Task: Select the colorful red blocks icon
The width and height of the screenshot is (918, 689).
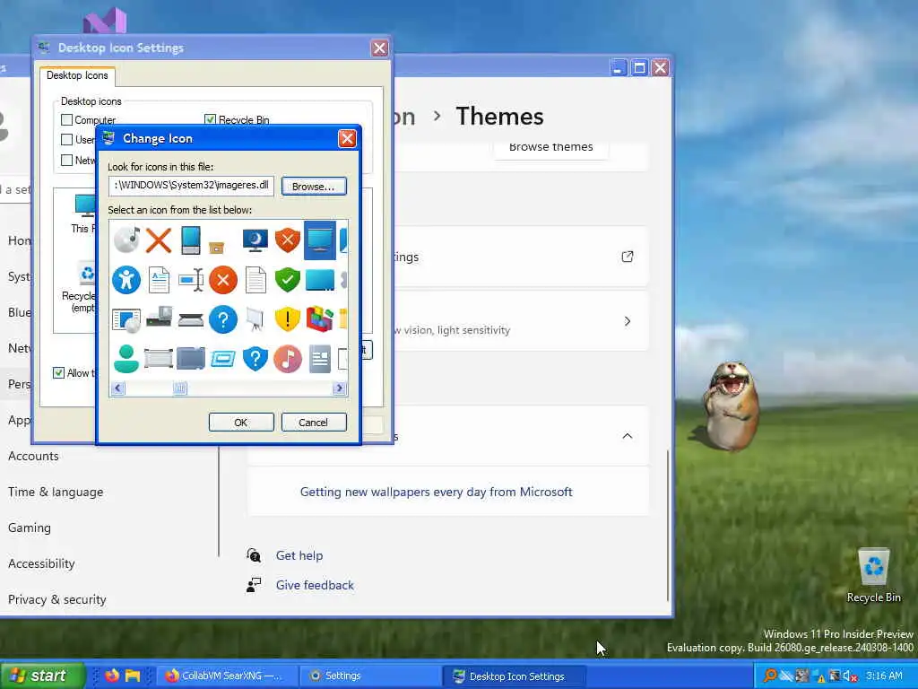Action: pyautogui.click(x=320, y=320)
